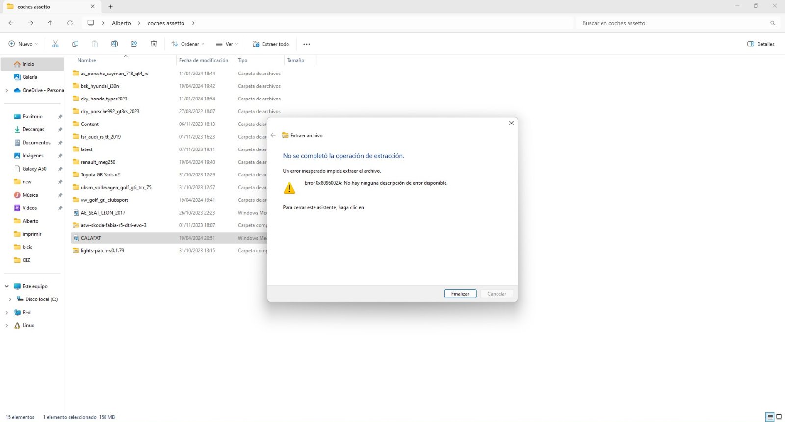785x422 pixels.
Task: Click the Share icon in toolbar
Action: click(134, 44)
